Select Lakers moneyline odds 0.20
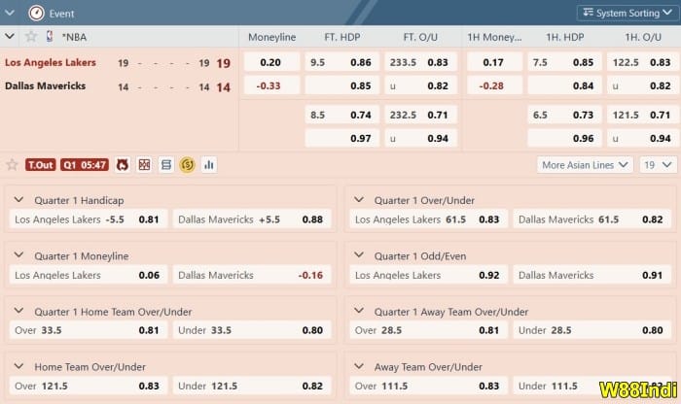Screen dimensions: 681x404 click(271, 62)
